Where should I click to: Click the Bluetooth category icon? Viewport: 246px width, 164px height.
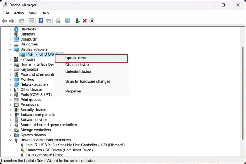tap(16, 29)
